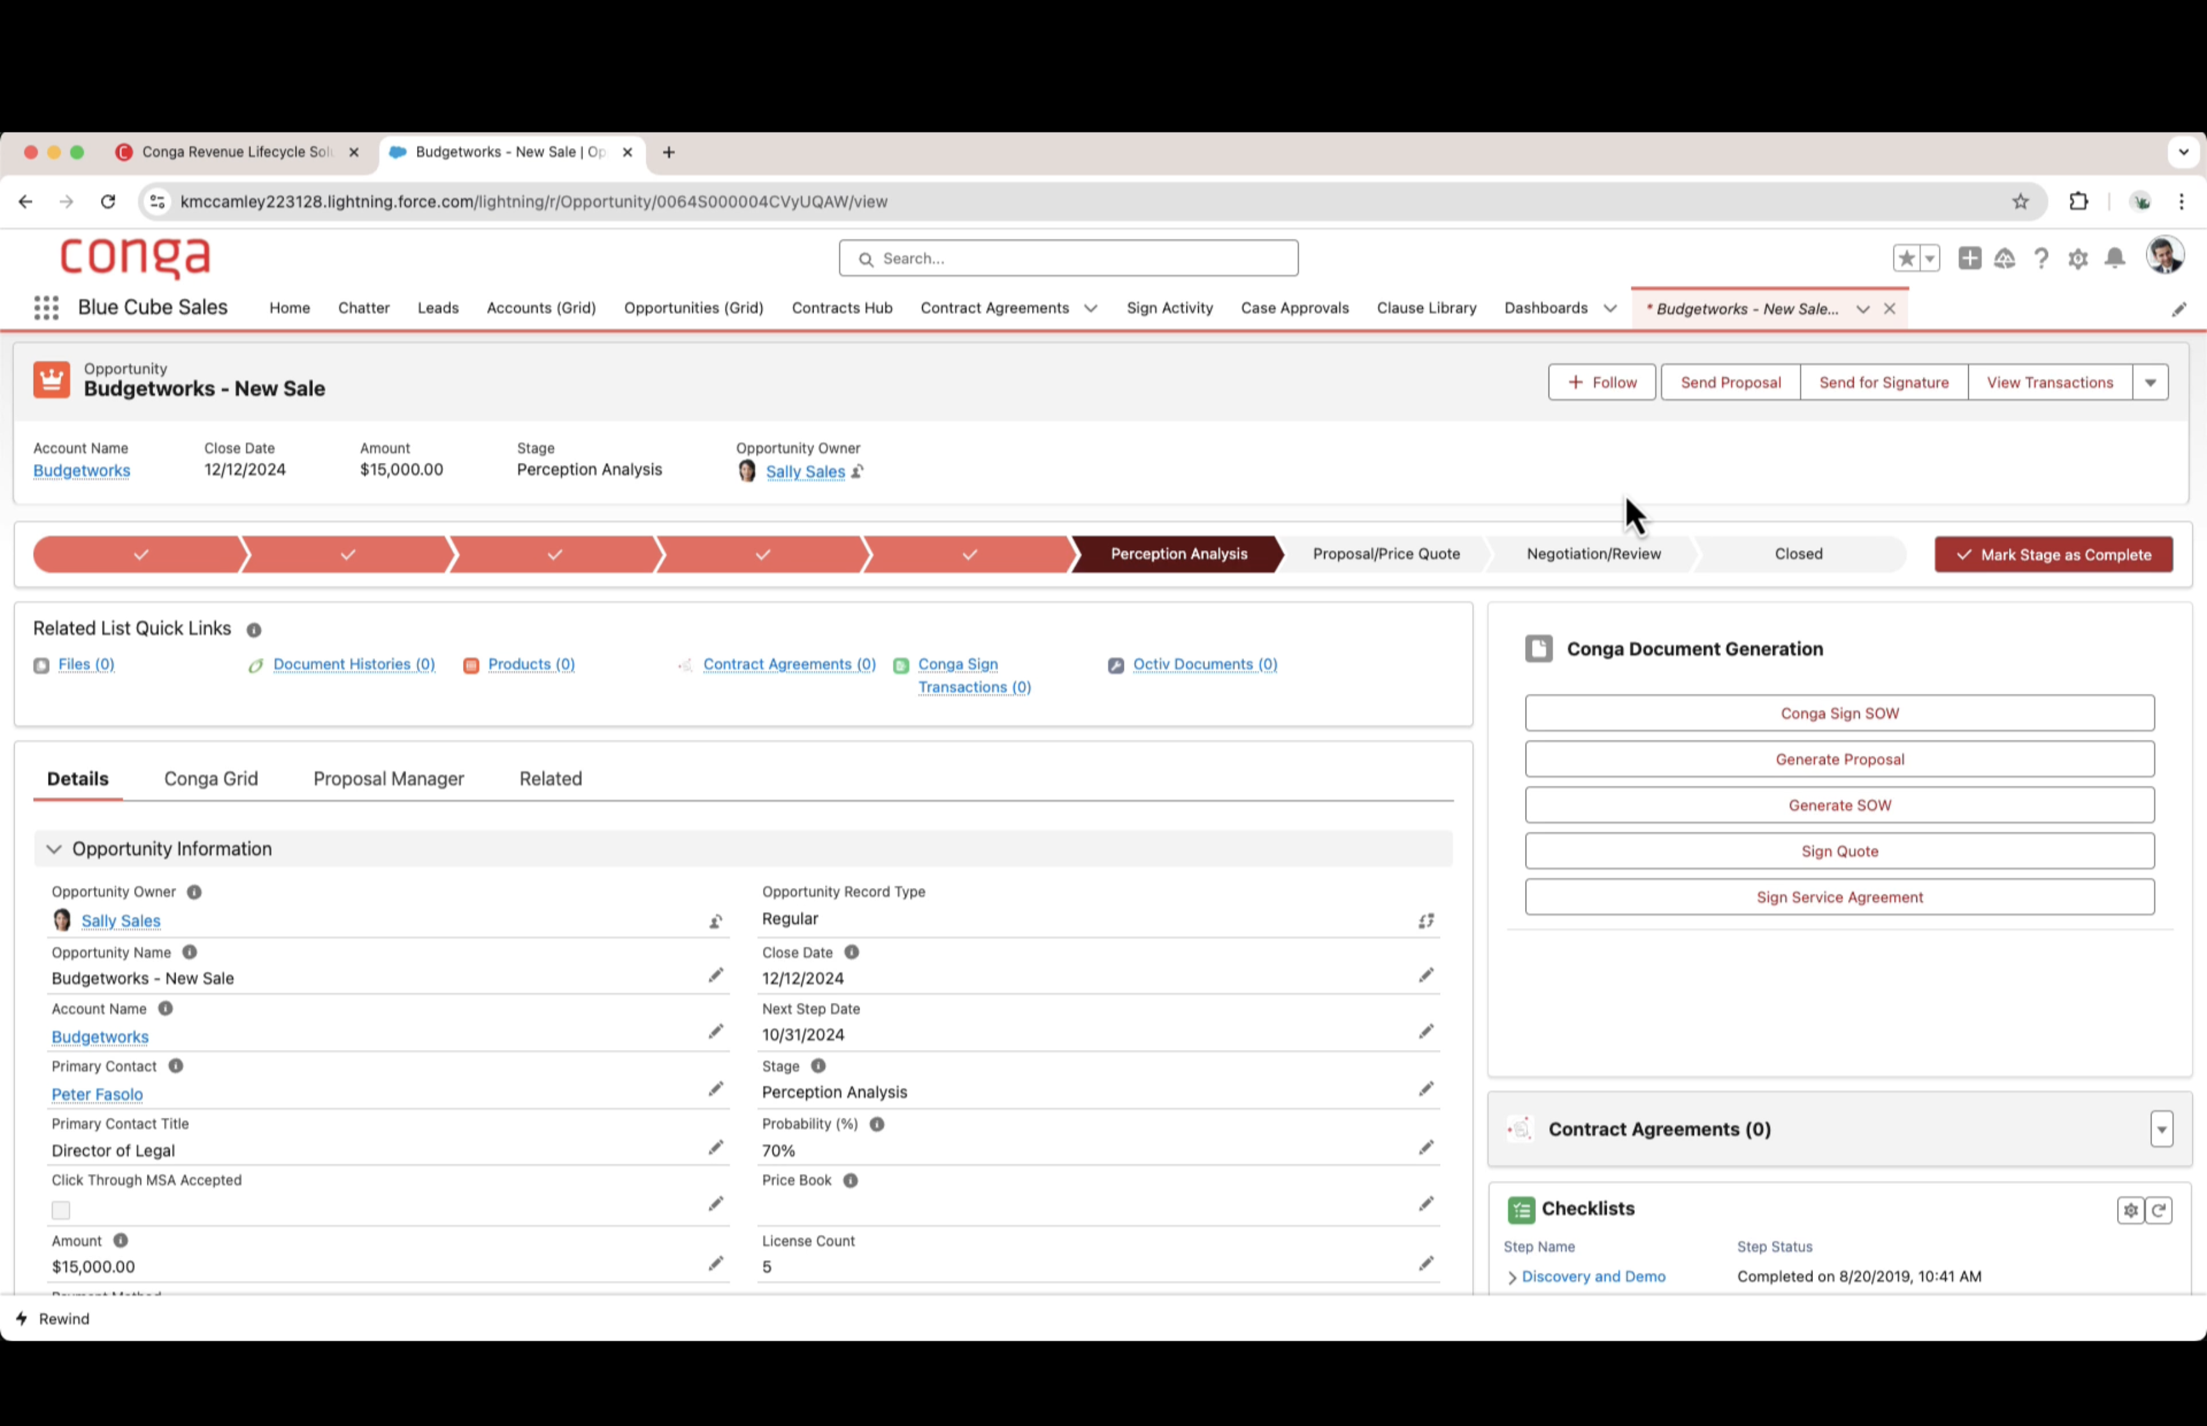2207x1426 pixels.
Task: Switch to the Proposal Manager tab
Action: (x=388, y=779)
